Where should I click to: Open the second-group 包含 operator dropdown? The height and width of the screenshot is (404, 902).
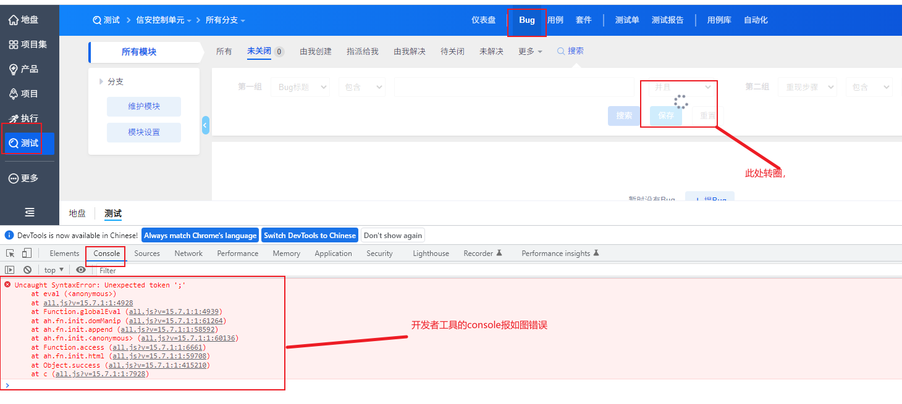coord(869,87)
